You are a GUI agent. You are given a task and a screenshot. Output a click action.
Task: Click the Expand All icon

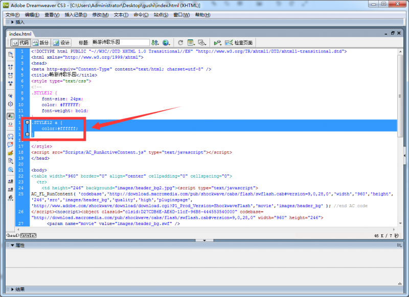point(10,84)
